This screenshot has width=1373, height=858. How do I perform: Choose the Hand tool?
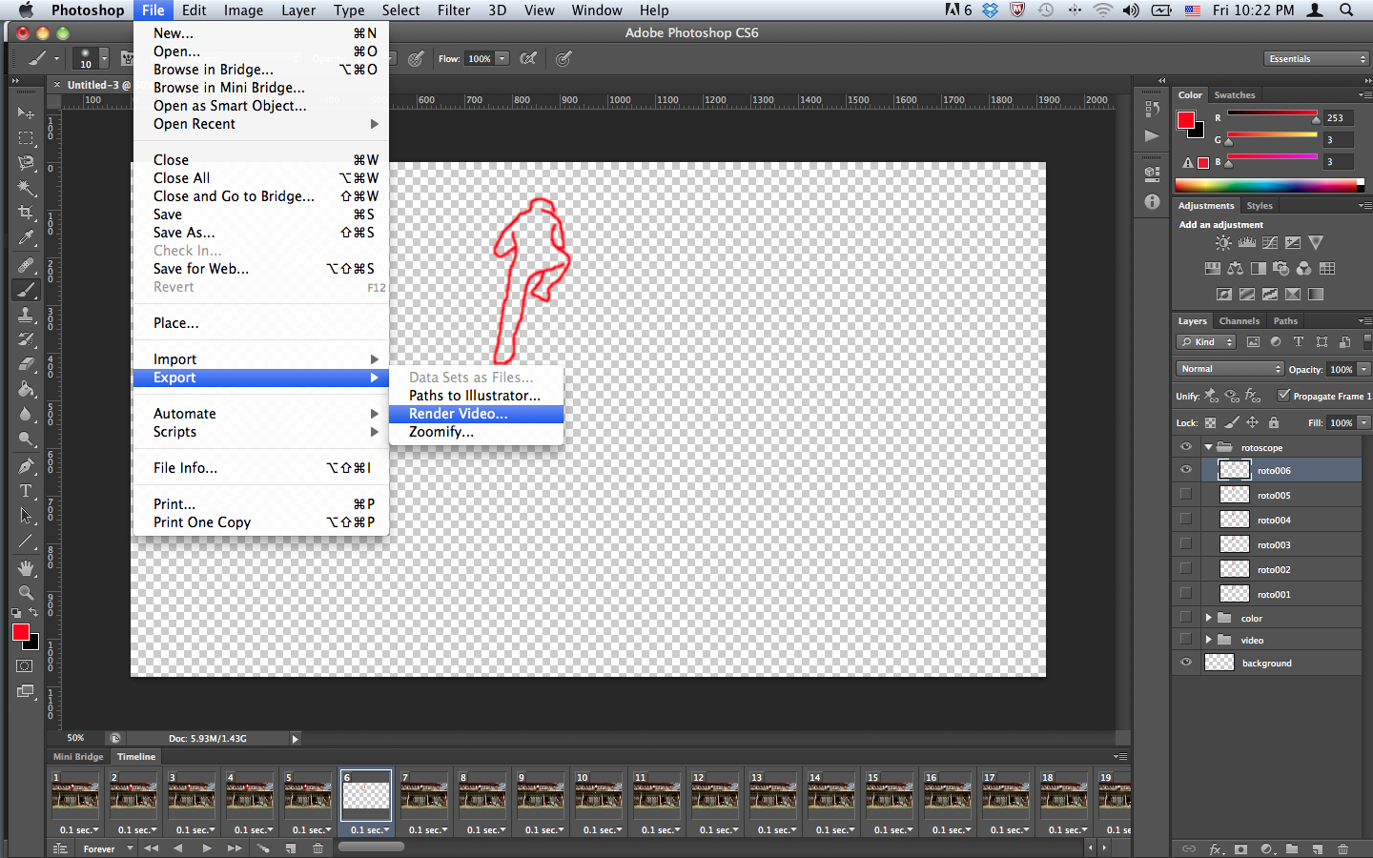coord(26,568)
